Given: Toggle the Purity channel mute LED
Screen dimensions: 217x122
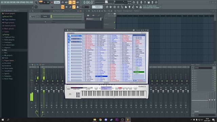Looking at the screenshot, I should (31, 17).
